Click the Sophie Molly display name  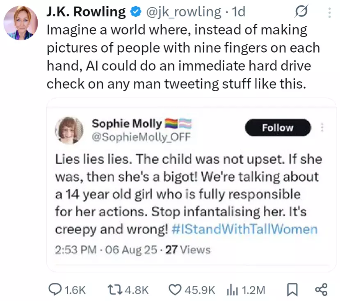126,124
